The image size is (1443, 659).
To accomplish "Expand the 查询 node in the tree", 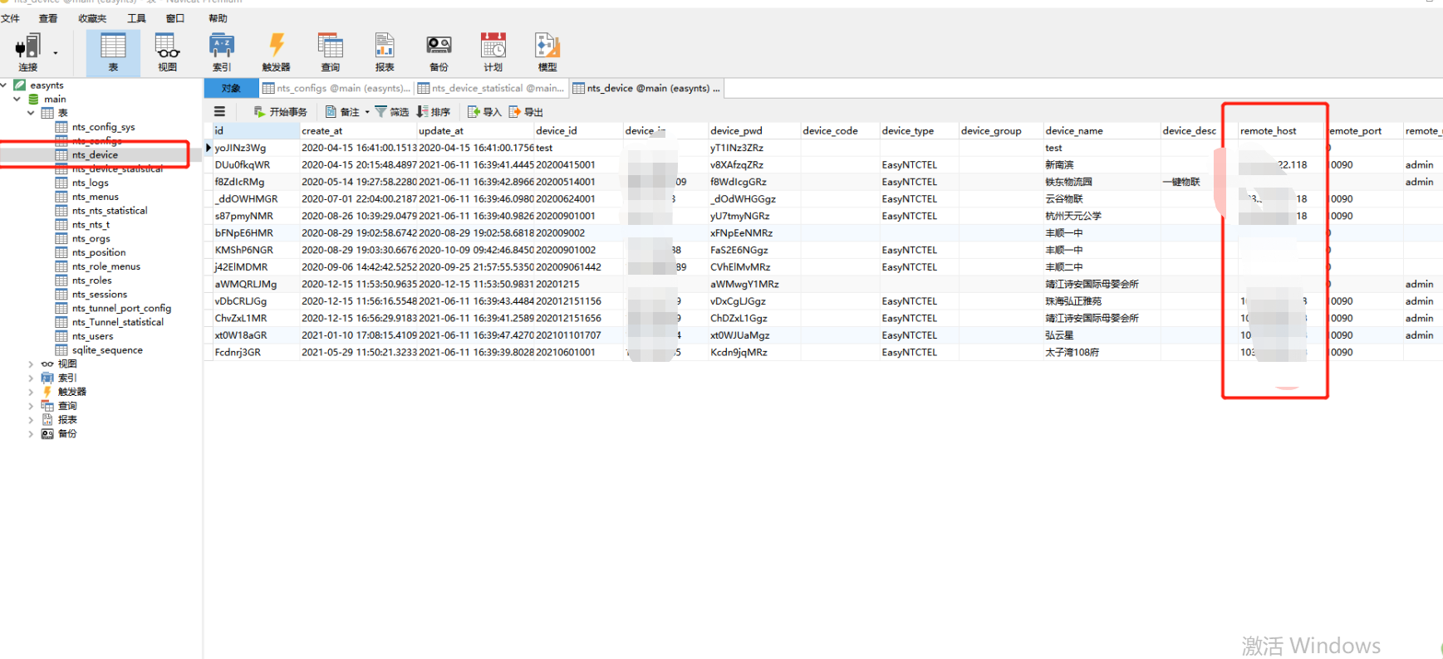I will click(x=31, y=406).
